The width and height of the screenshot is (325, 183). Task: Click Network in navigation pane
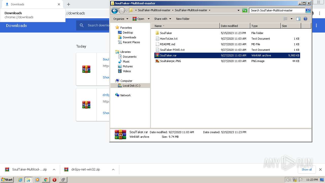[125, 95]
